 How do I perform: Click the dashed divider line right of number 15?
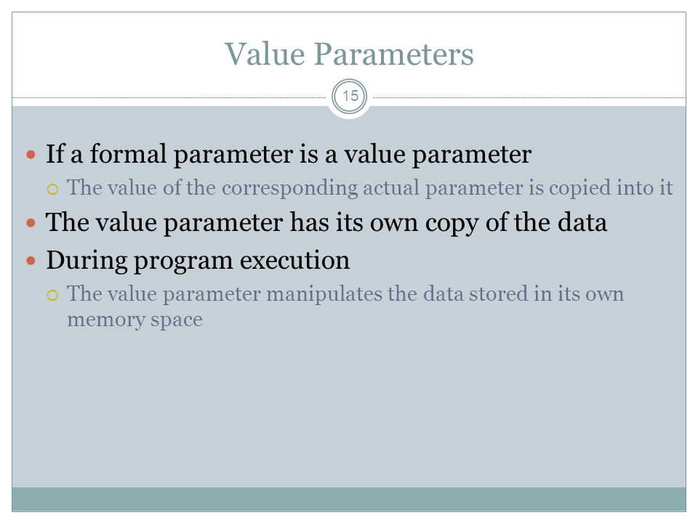(529, 97)
